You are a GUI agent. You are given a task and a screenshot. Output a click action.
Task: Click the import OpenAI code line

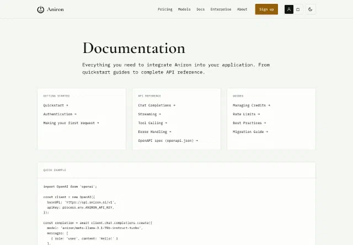point(70,187)
